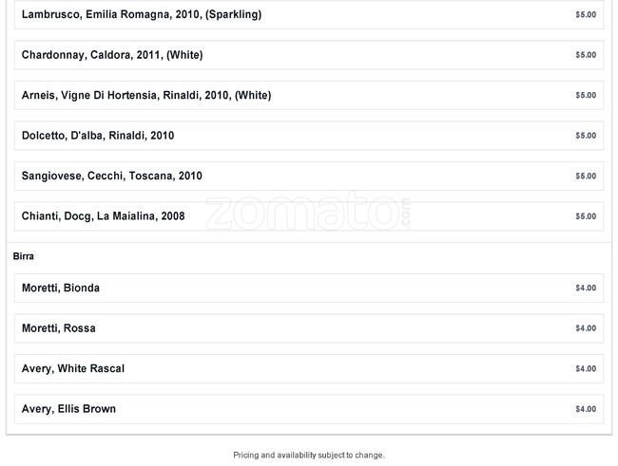Choose Arneis, Vigne Di Hortensia, Rinaldi entry
Image resolution: width=618 pixels, height=466 pixels.
[x=146, y=95]
